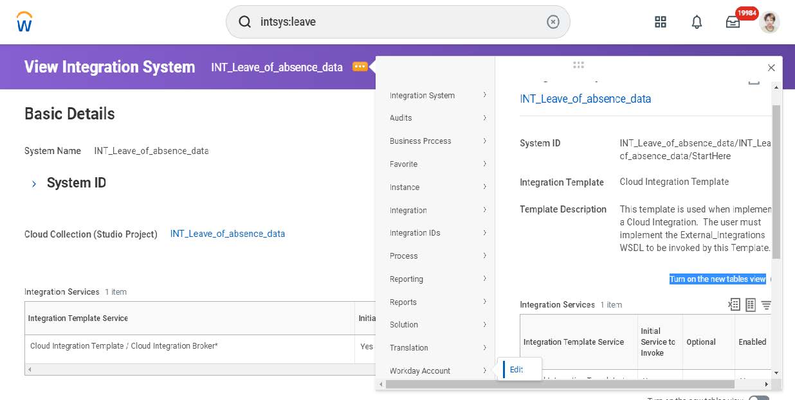
Task: Export Integration Services to Excel icon
Action: [x=734, y=305]
